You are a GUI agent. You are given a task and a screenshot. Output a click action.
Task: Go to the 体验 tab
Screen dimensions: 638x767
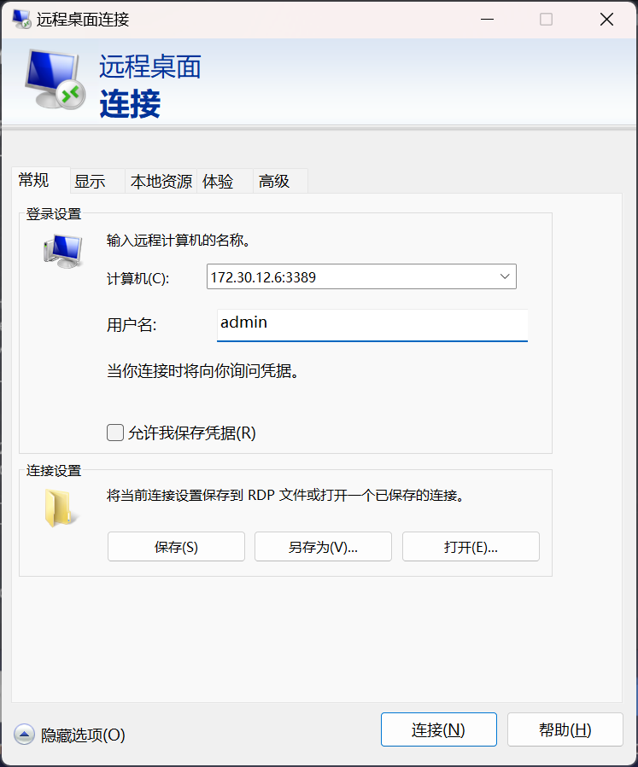pyautogui.click(x=225, y=182)
